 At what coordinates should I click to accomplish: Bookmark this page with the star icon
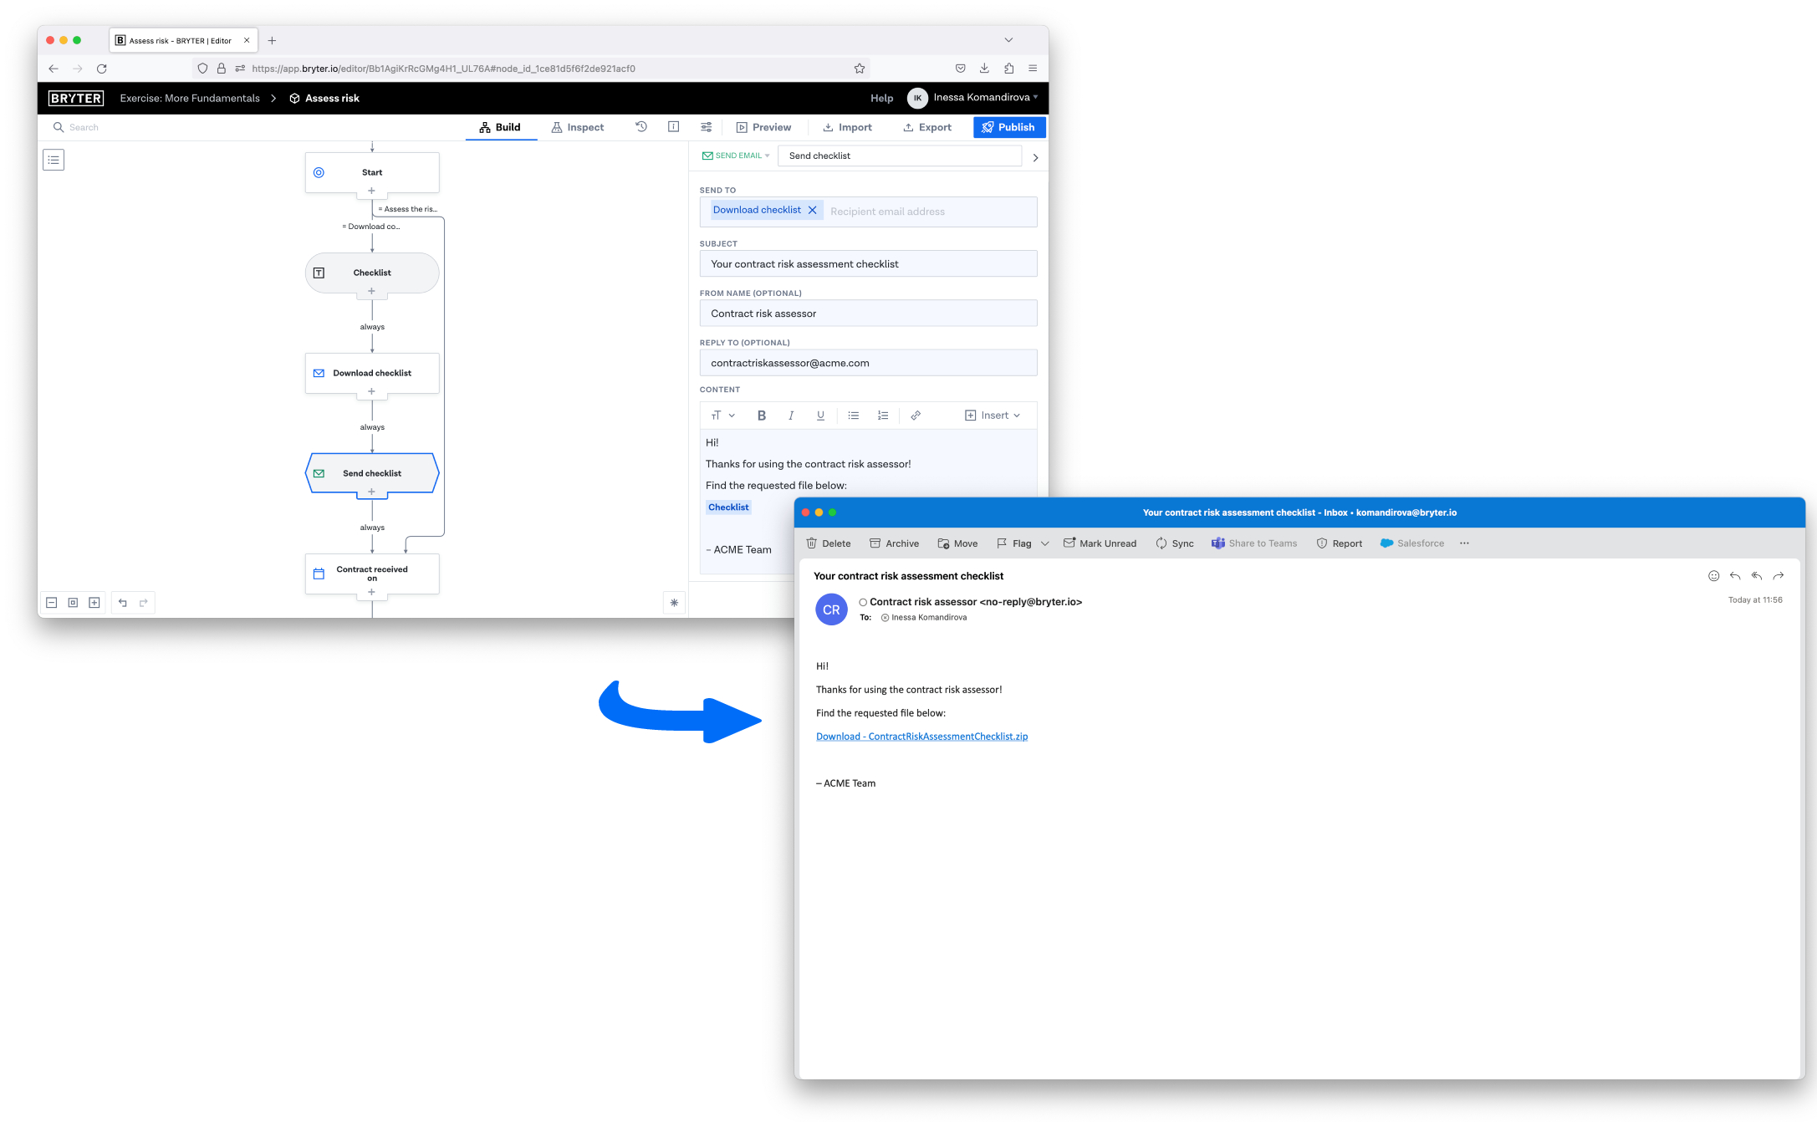860,69
